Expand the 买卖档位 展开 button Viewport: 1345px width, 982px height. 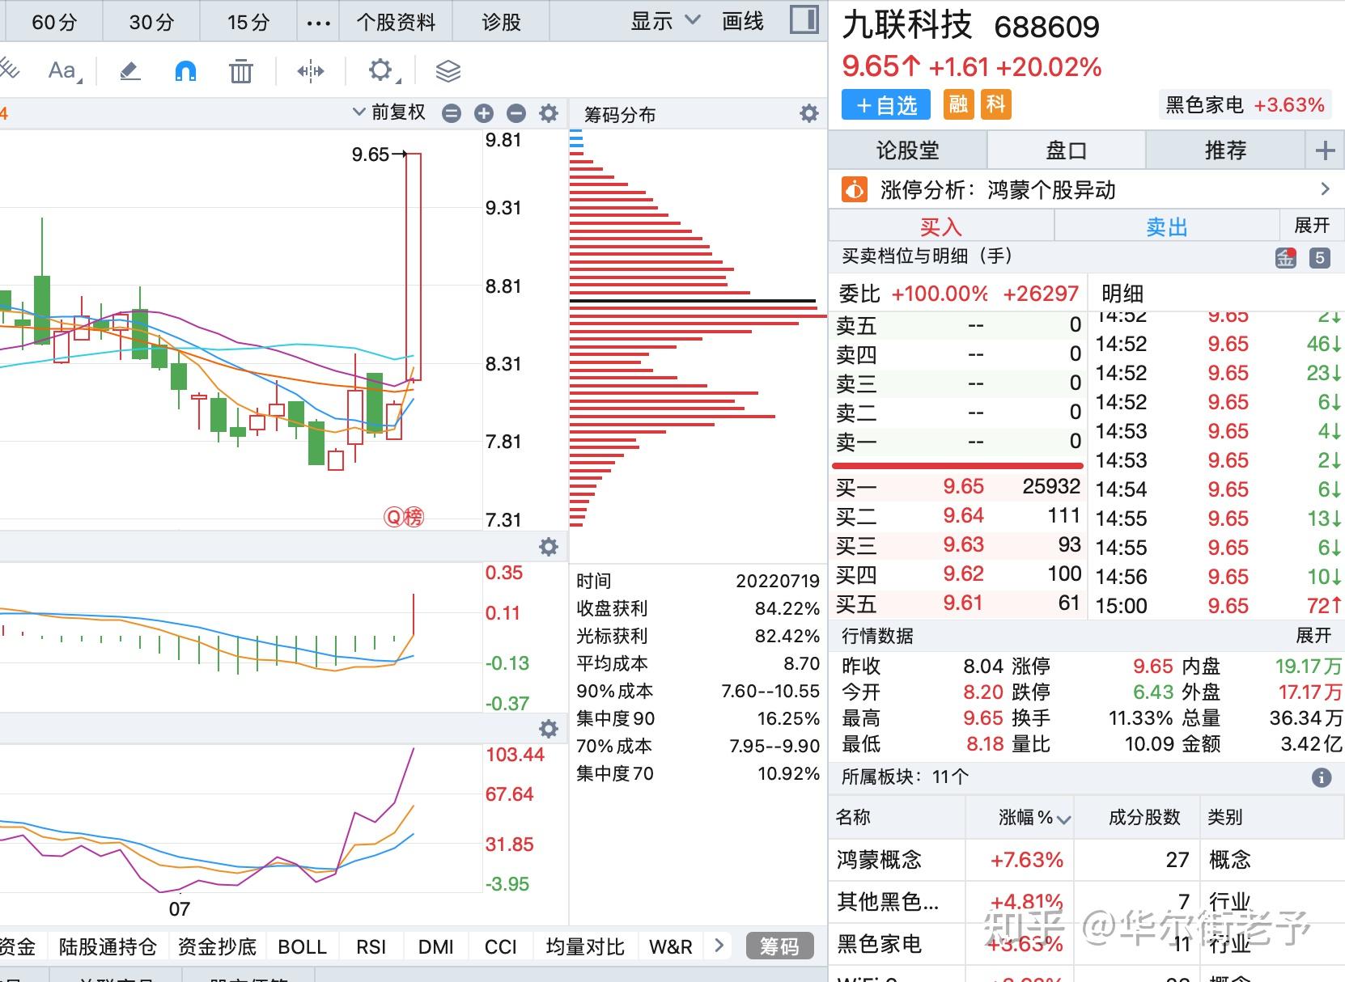point(1312,225)
